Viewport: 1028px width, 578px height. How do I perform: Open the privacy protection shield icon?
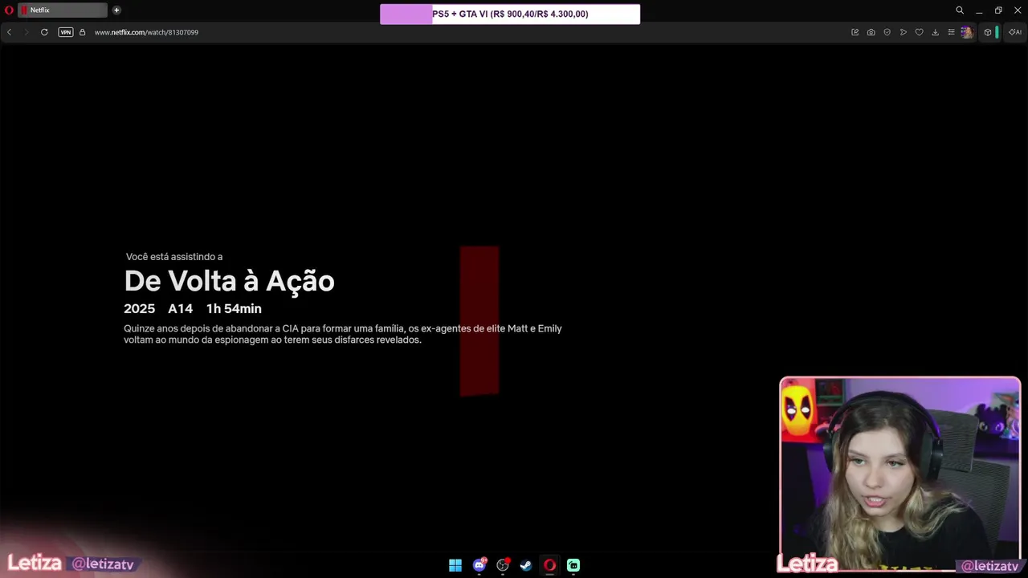point(887,32)
